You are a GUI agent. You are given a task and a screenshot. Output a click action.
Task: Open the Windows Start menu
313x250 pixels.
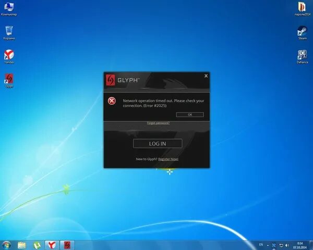(6, 245)
